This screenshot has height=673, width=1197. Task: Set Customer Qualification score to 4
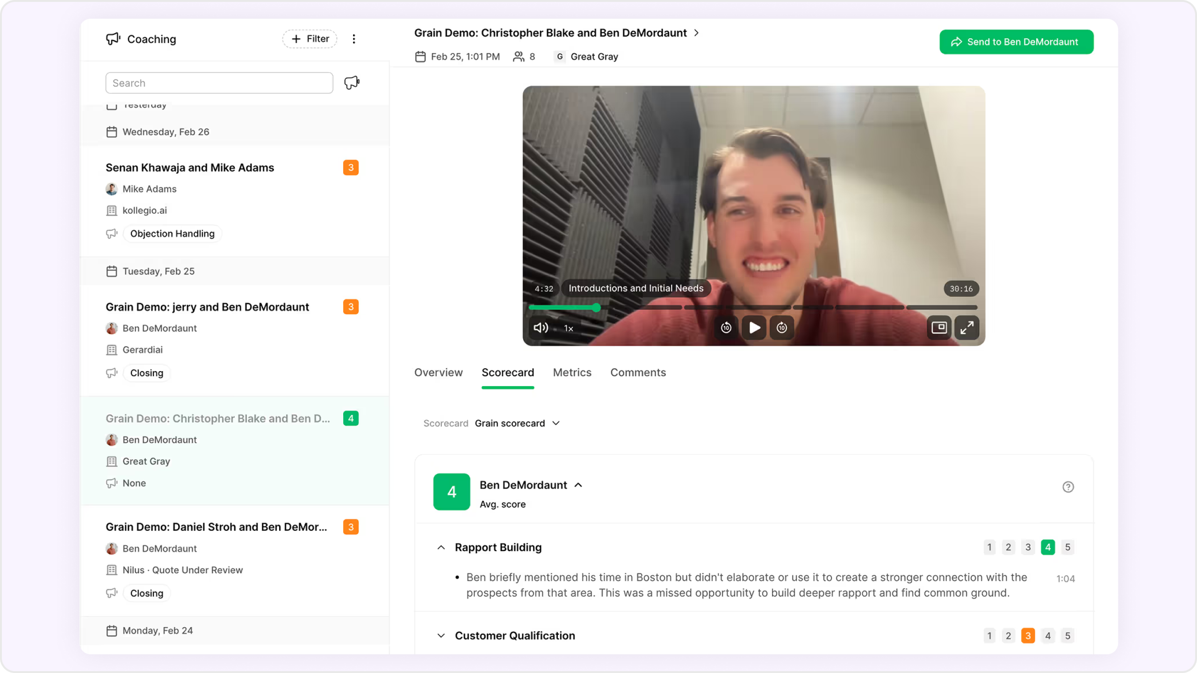(x=1048, y=636)
